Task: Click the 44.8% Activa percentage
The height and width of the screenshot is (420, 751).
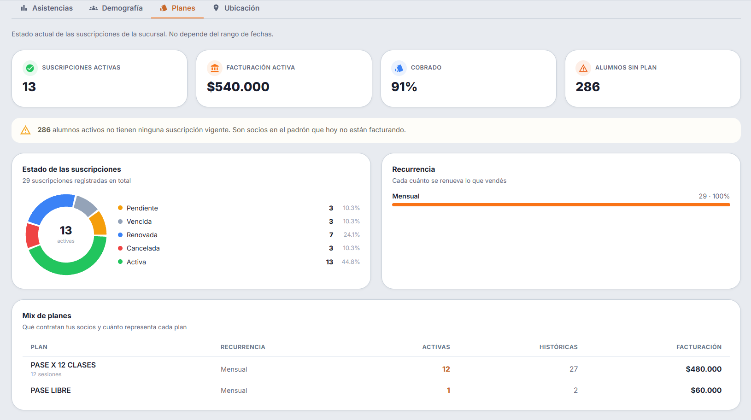Action: pos(351,262)
